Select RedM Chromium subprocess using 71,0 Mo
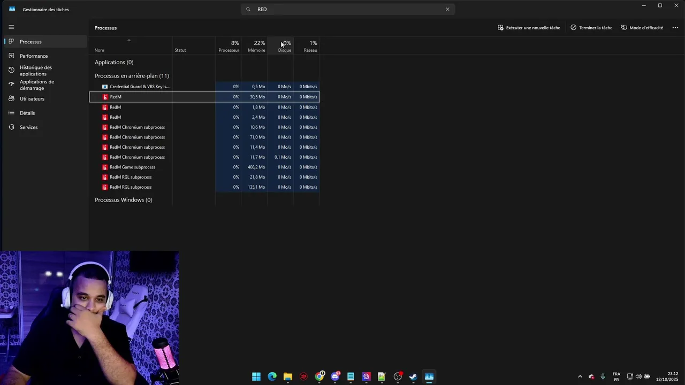 tap(204, 137)
